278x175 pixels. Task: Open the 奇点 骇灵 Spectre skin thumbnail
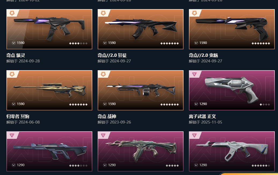coord(49,29)
